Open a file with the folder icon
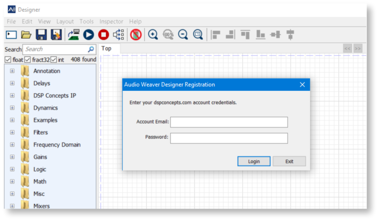Screen dimensions: 378x219 click(26, 35)
